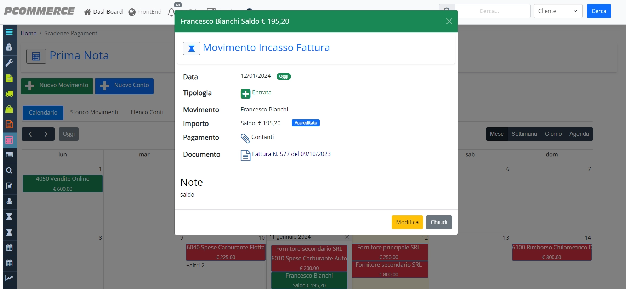This screenshot has height=289, width=626.
Task: Open the hamburger menu in sidebar
Action: [x=9, y=32]
